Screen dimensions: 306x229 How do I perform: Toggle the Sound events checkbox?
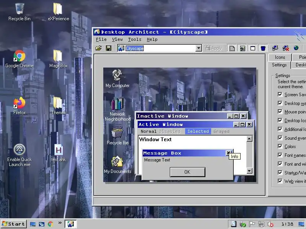coord(280,138)
